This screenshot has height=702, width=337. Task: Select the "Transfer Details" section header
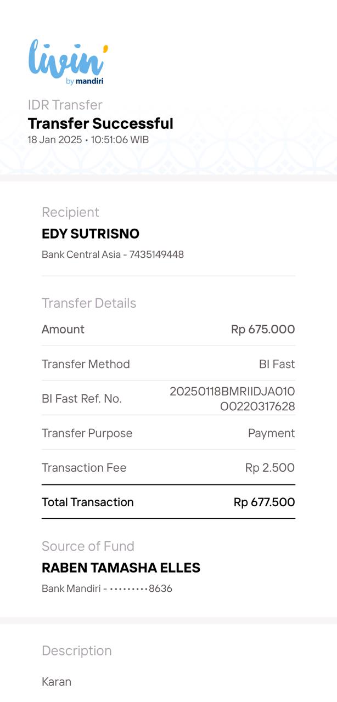click(x=89, y=303)
